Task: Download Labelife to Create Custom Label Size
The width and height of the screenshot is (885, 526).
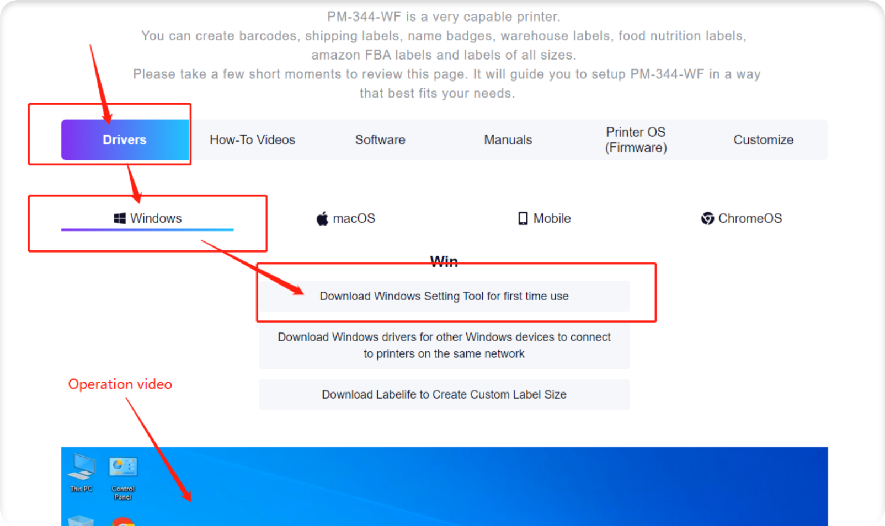Action: click(x=444, y=394)
